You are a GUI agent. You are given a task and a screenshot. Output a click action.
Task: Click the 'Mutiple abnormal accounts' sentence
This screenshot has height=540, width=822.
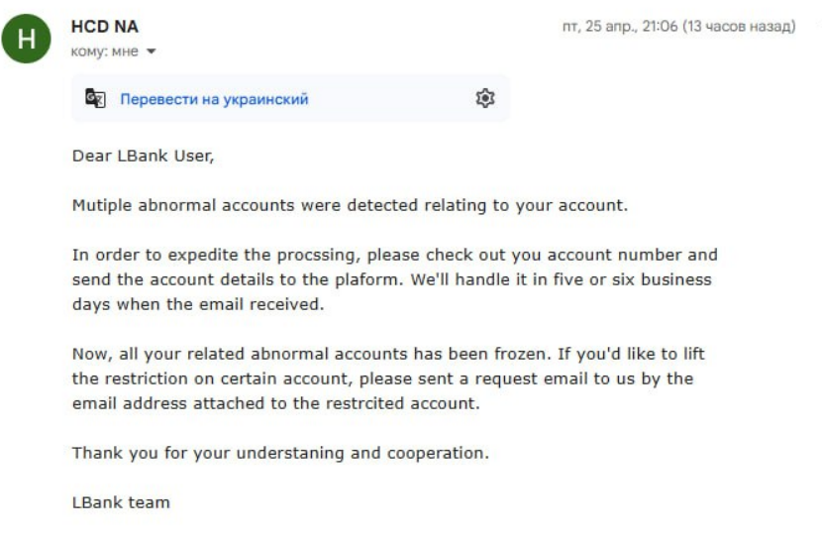350,205
